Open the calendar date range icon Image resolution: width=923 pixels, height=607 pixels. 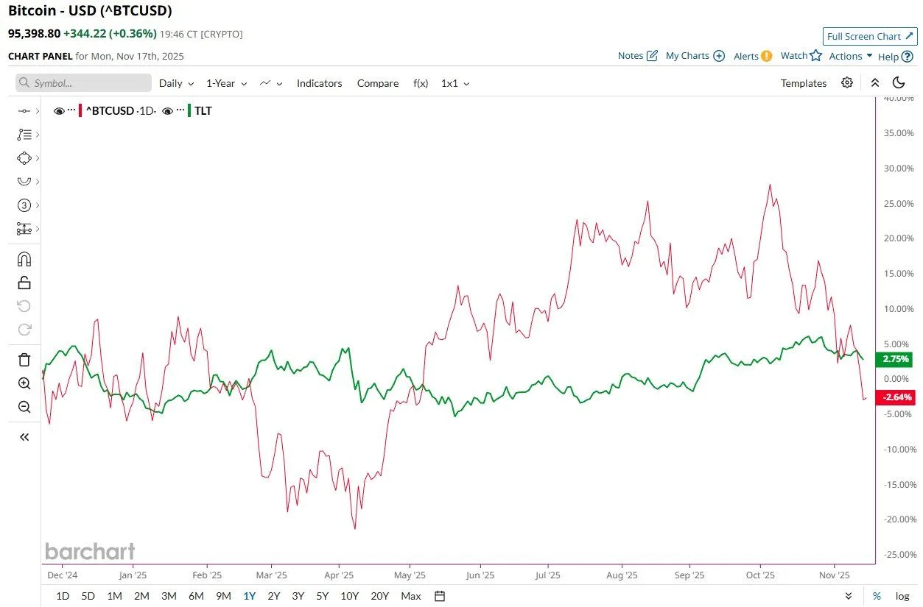point(440,596)
